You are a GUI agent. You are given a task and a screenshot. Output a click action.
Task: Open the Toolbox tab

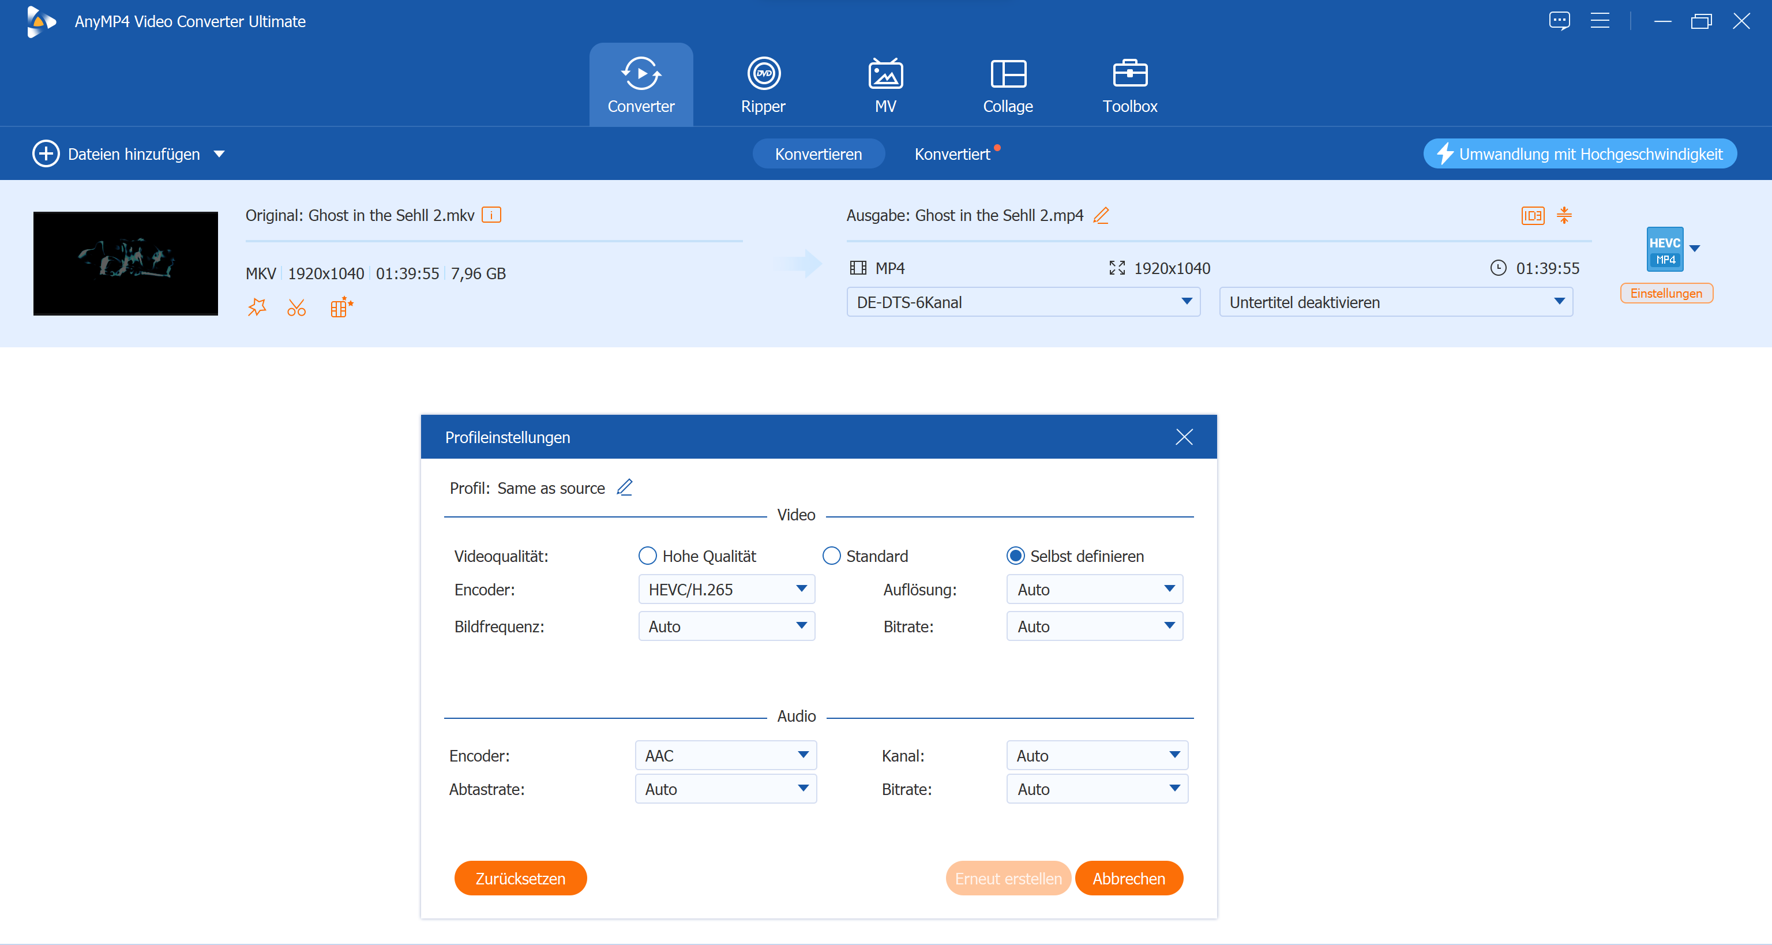(x=1129, y=85)
